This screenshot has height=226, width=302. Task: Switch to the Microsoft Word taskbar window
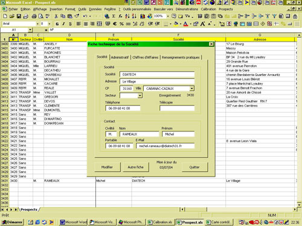click(74, 222)
